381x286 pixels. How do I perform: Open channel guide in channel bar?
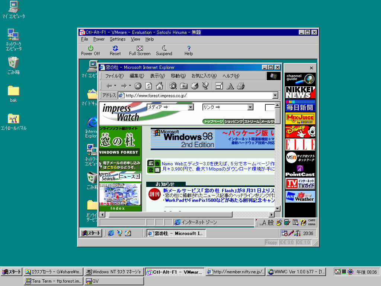tap(300, 79)
